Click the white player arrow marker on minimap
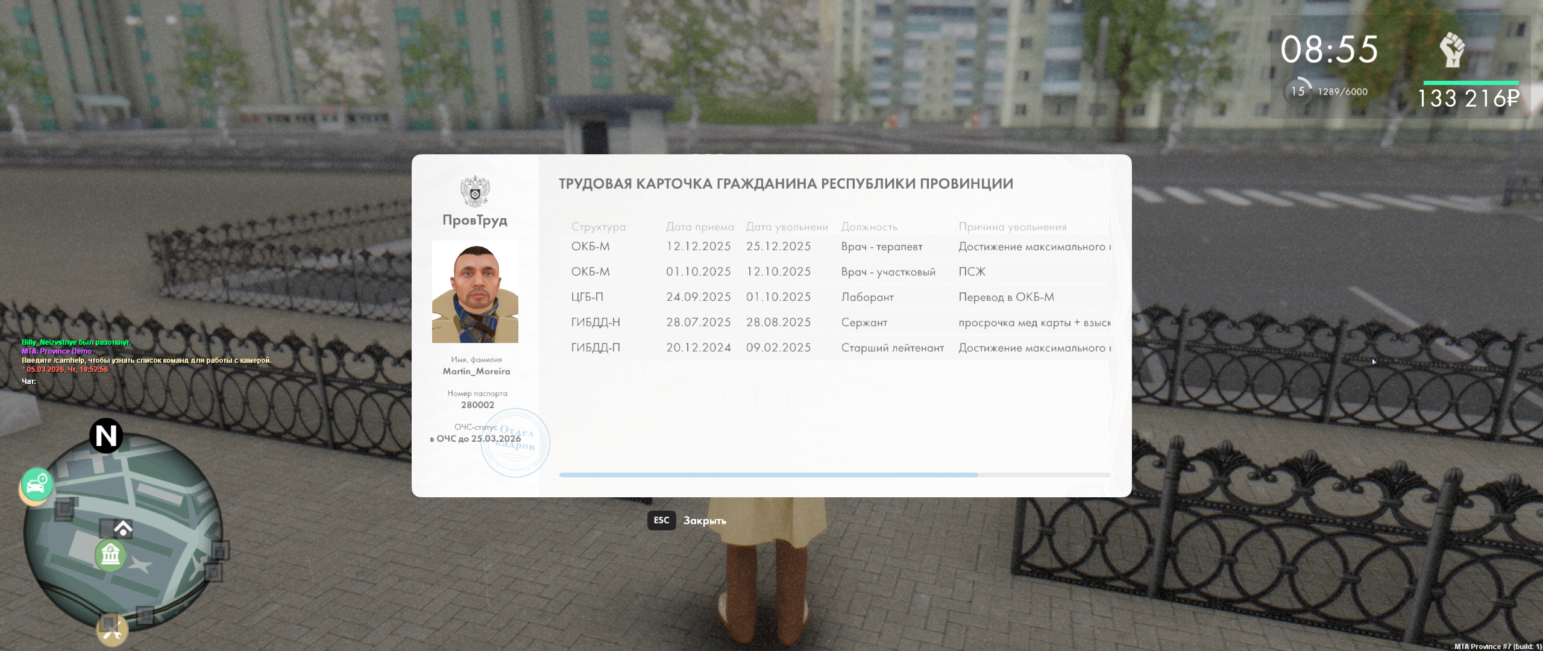1543x651 pixels. coord(123,529)
